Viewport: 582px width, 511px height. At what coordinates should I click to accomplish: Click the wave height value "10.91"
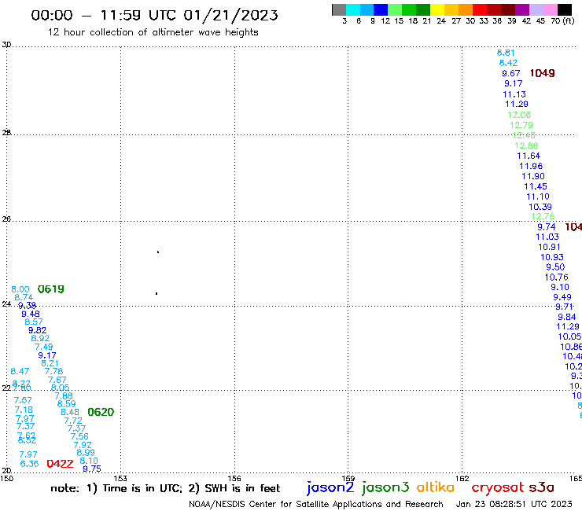click(x=549, y=247)
